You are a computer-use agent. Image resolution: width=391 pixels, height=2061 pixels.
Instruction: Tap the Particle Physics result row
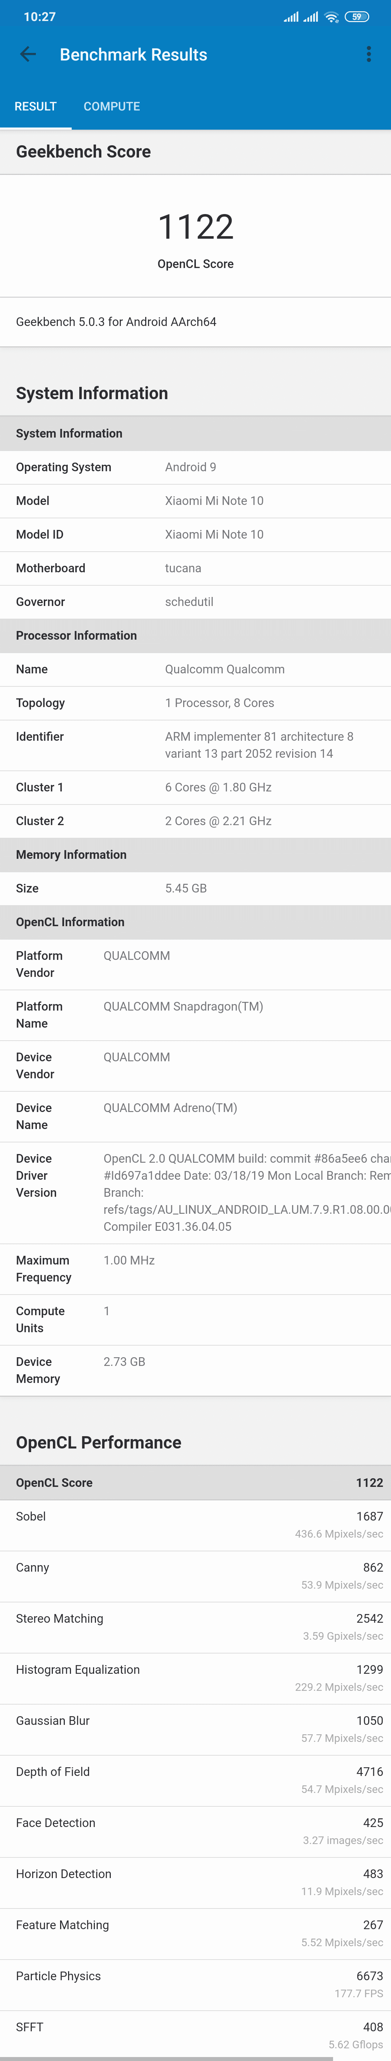(x=196, y=1985)
